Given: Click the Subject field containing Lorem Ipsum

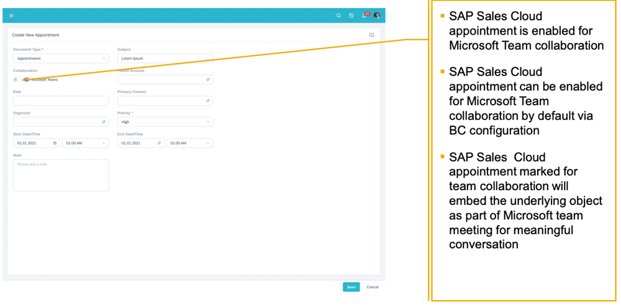Looking at the screenshot, I should (x=165, y=58).
